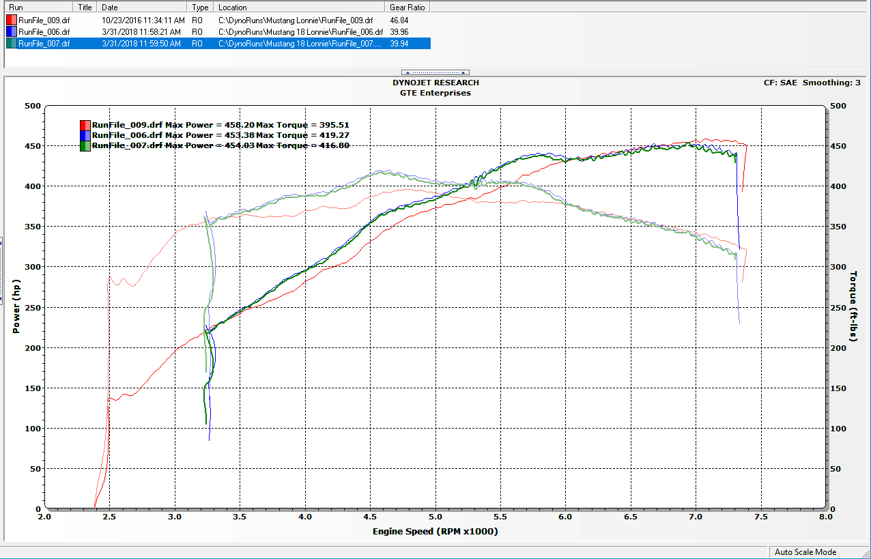
Task: Click the Title column header
Action: coord(86,7)
